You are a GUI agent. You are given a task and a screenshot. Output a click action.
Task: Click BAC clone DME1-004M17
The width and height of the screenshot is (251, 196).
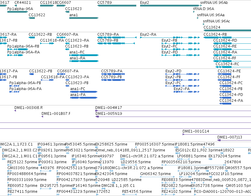tap(109, 108)
